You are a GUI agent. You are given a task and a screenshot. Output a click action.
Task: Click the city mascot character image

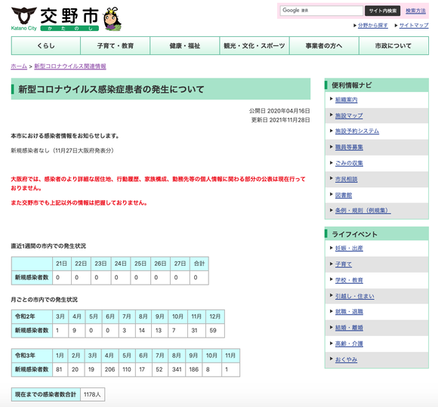tap(113, 19)
